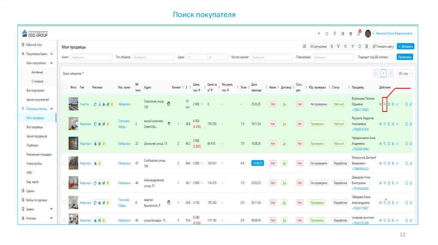438x245 pixels.
Task: Click the map pin icon in header
Action: [334, 34]
